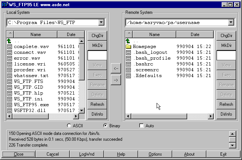Click the file icon next to .Xdefaults
Viewport: 242px width, 160px height.
(x=128, y=76)
